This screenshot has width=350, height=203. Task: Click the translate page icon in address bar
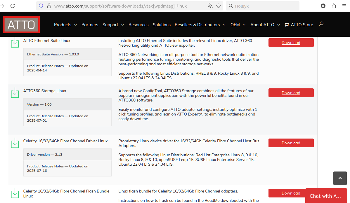[x=210, y=6]
